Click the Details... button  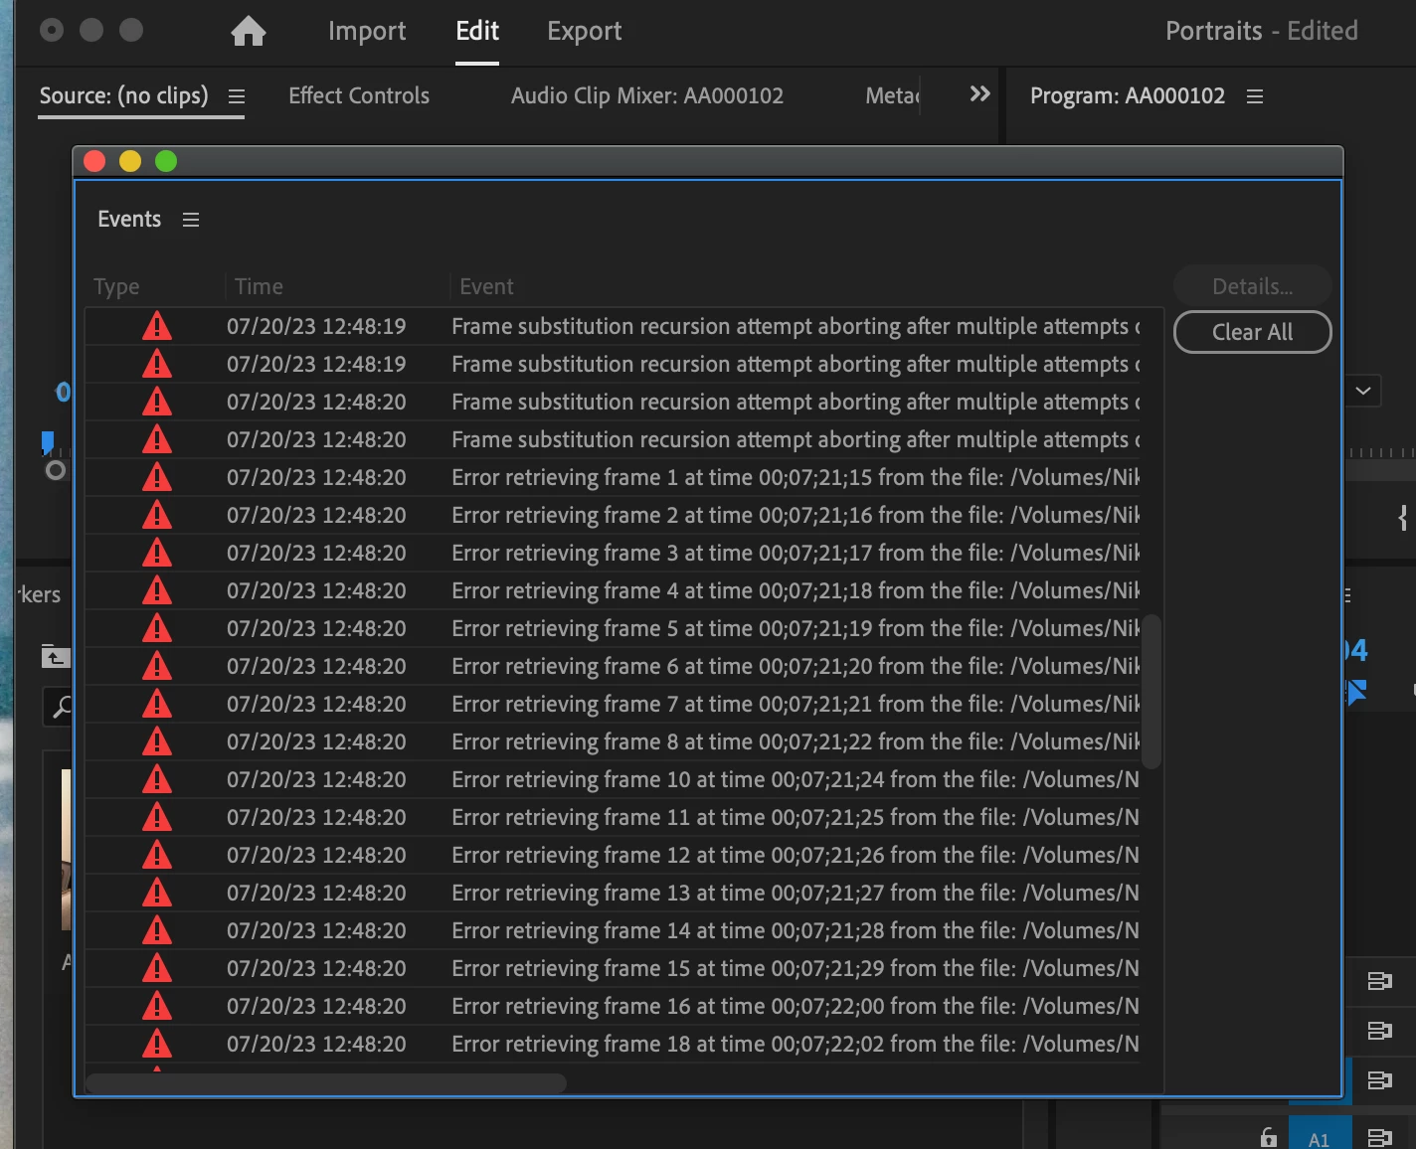[x=1252, y=286]
